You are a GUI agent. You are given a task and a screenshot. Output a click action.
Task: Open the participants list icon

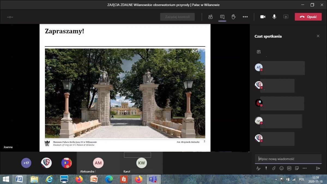pos(210,17)
